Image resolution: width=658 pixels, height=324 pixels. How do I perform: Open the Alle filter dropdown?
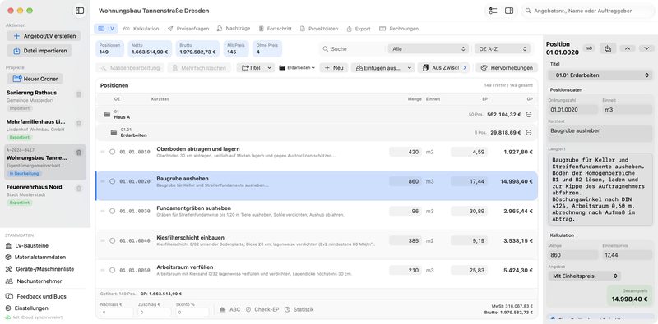(x=428, y=49)
